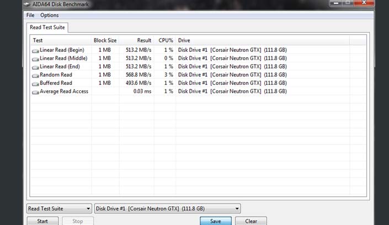
Task: Click the Linear Read (Middle) drive icon
Action: point(36,58)
